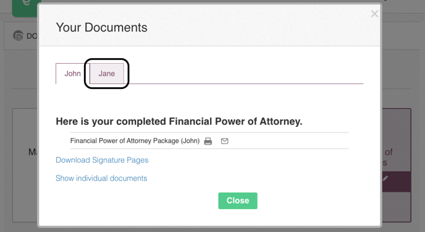Open the Download Signature Pages link
Viewport: 425px width, 232px height.
pos(102,160)
